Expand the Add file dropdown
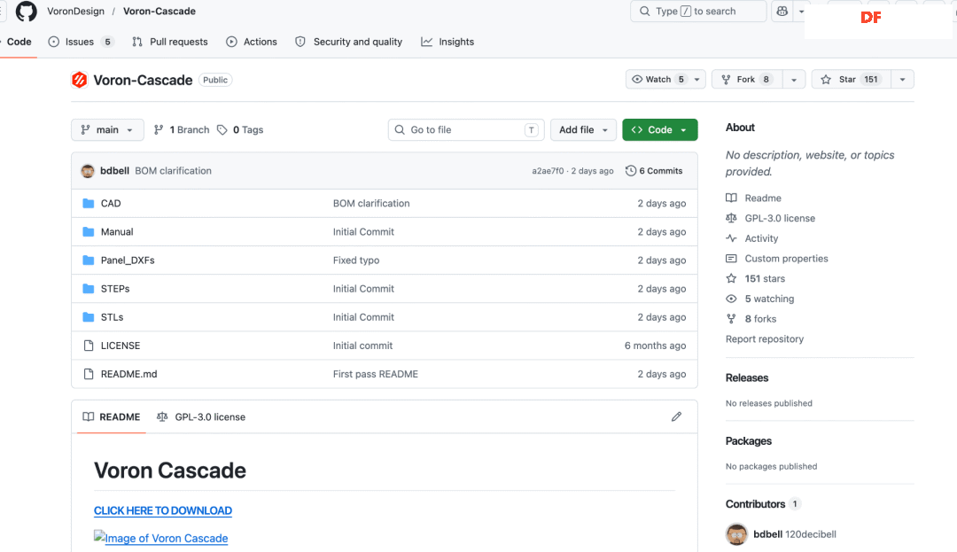The image size is (957, 552). click(583, 129)
